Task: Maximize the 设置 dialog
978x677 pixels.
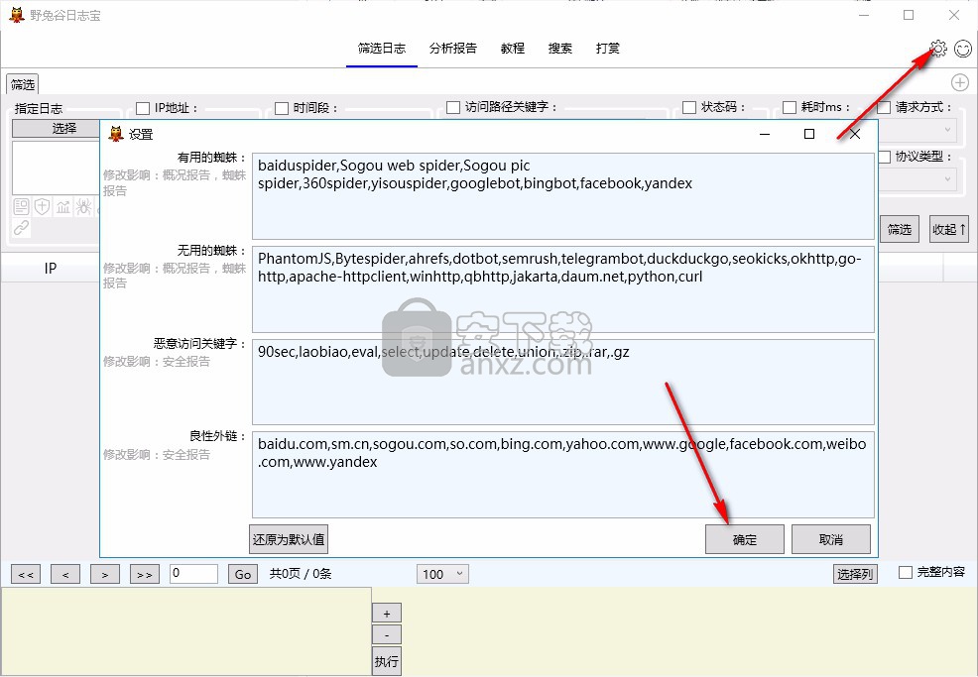Action: pos(809,134)
